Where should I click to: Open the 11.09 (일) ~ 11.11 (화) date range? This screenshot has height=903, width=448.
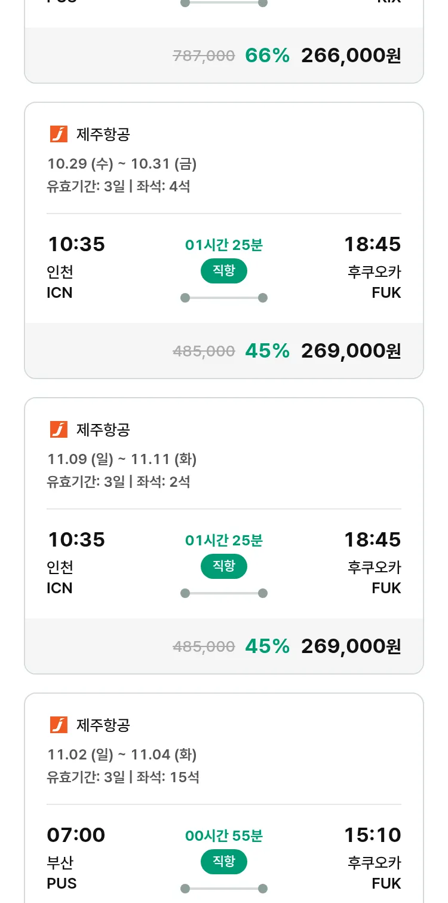click(x=122, y=459)
